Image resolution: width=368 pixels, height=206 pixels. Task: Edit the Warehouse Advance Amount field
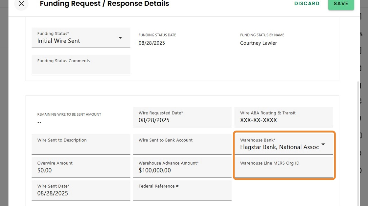182,170
